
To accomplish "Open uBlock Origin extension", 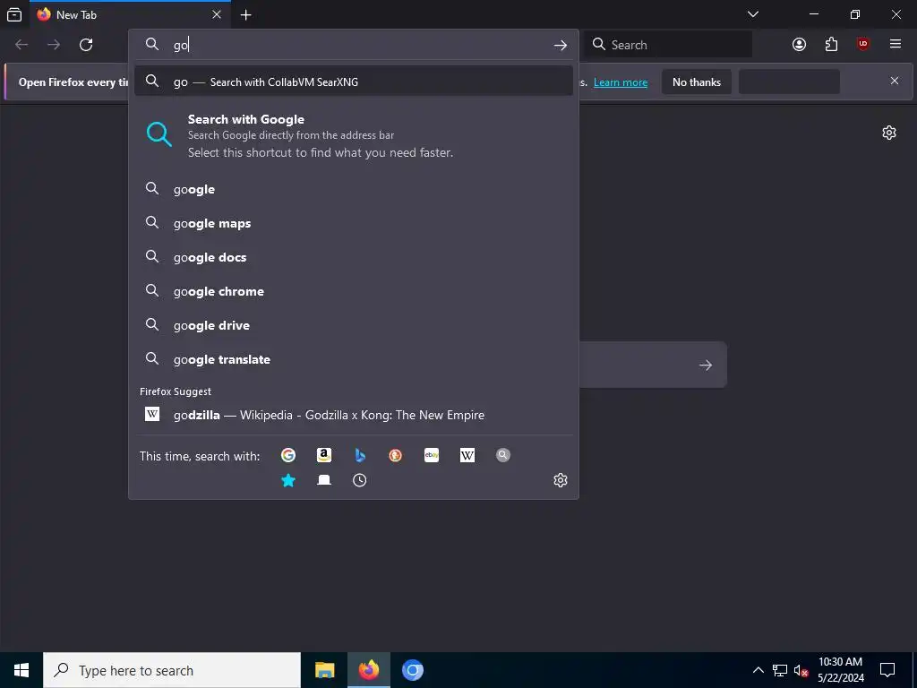I will coord(863,45).
